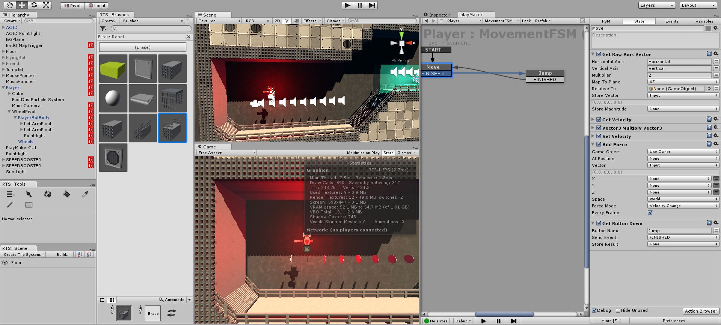Click the Step frame button in the top toolbar
The image size is (721, 325).
pos(371,5)
